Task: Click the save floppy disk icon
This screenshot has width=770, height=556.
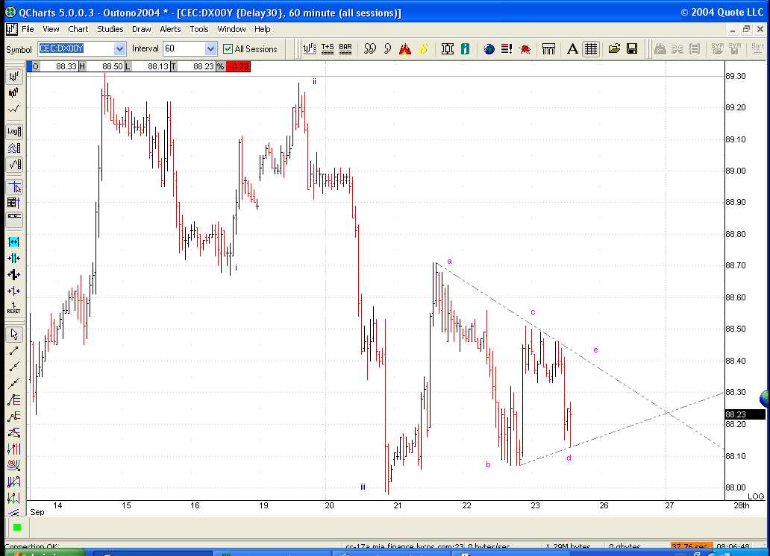Action: 633,48
